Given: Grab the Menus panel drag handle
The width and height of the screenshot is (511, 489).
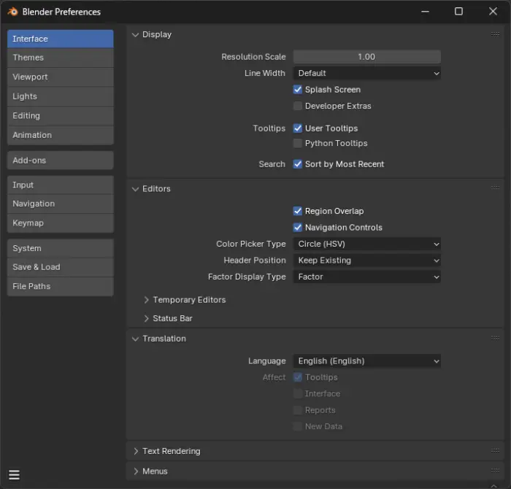Looking at the screenshot, I should click(x=495, y=471).
